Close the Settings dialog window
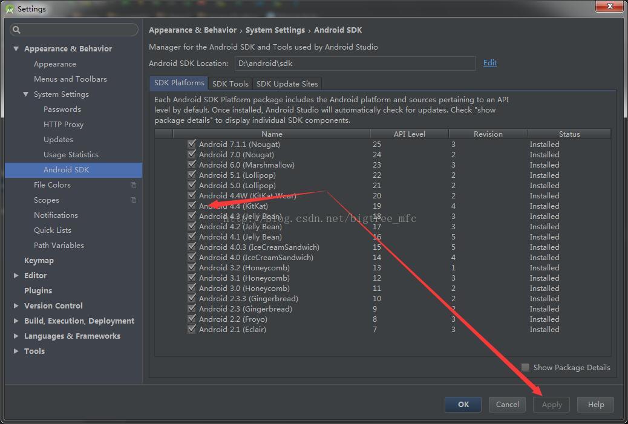Image resolution: width=628 pixels, height=424 pixels. tap(610, 6)
